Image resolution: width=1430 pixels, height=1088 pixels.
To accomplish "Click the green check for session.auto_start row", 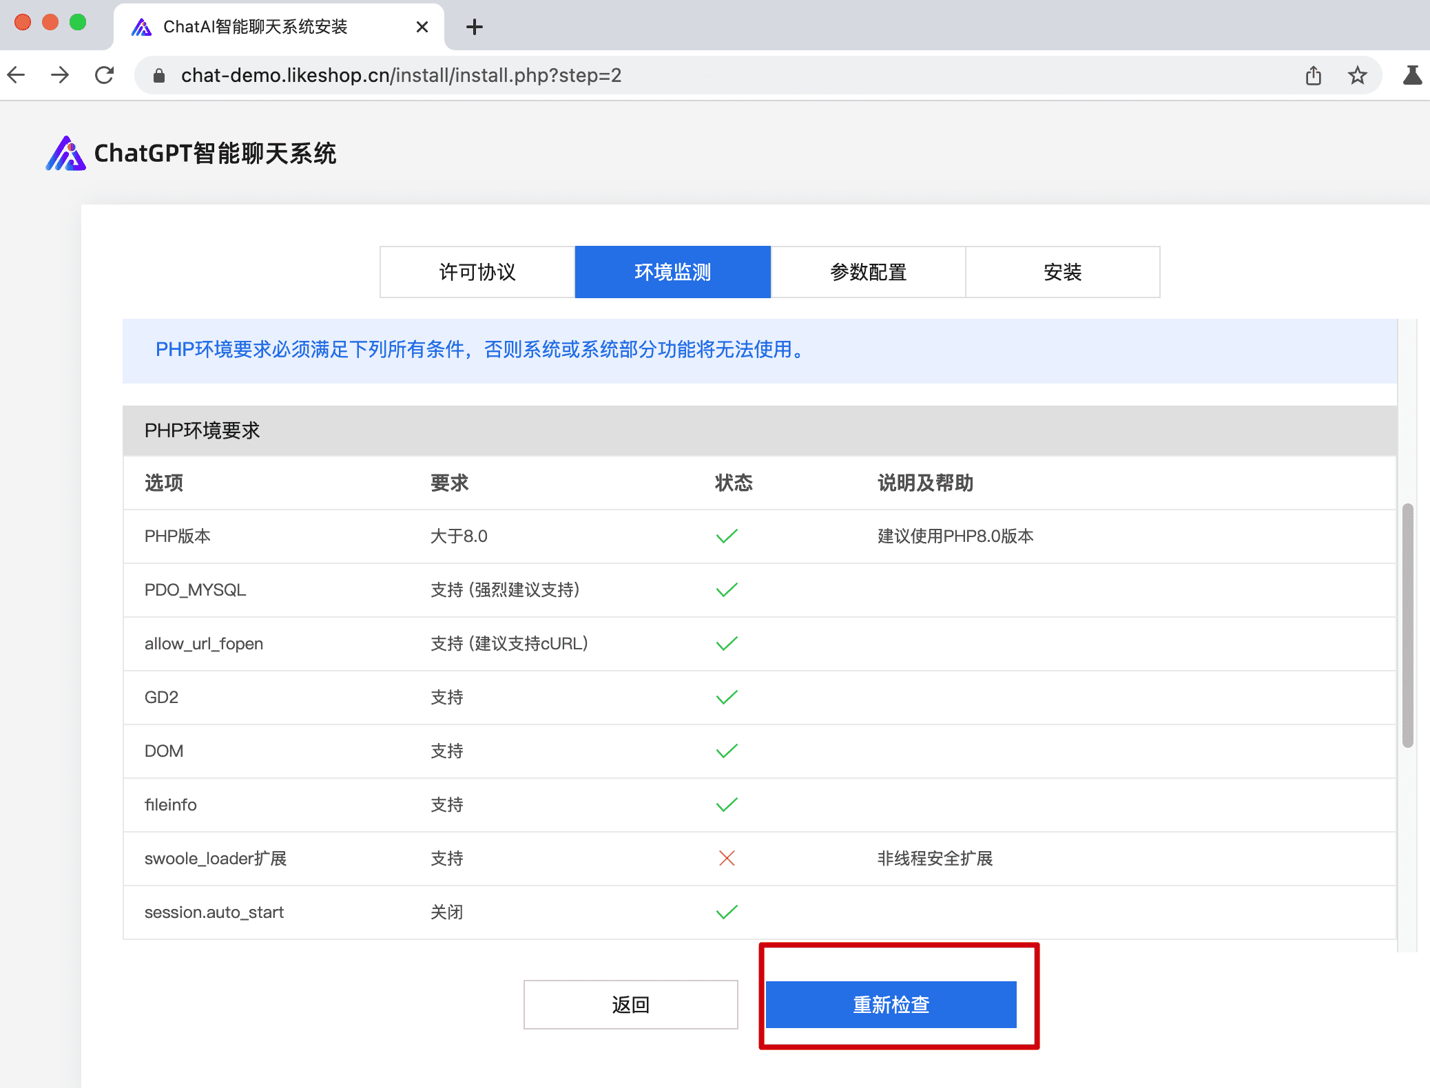I will coord(727,912).
